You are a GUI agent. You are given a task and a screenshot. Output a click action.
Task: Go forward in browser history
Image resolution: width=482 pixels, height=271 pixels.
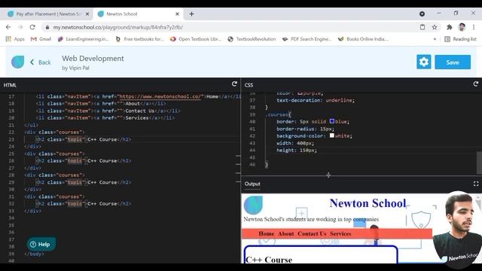tap(20, 27)
